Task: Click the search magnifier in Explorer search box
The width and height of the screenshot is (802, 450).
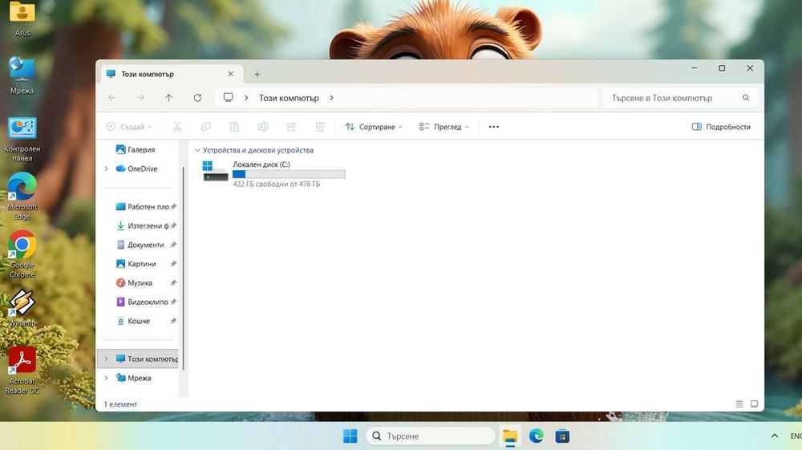Action: click(746, 98)
